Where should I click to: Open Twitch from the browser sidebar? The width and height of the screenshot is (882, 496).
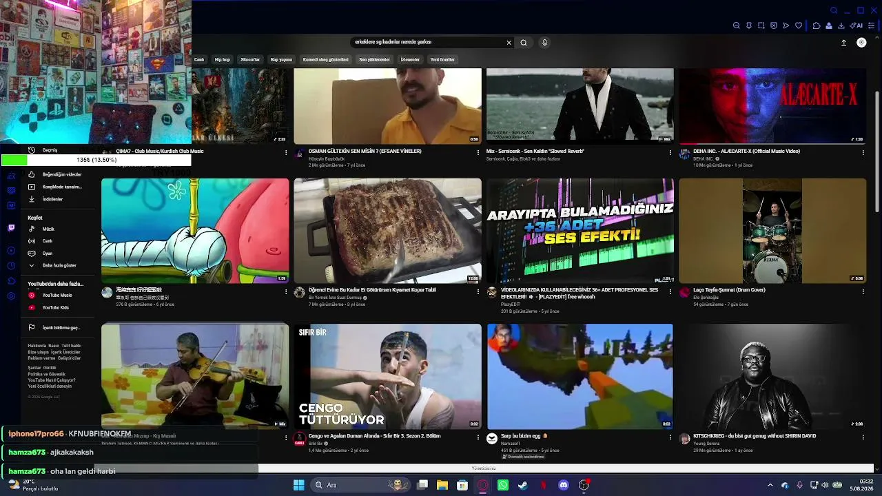11,228
